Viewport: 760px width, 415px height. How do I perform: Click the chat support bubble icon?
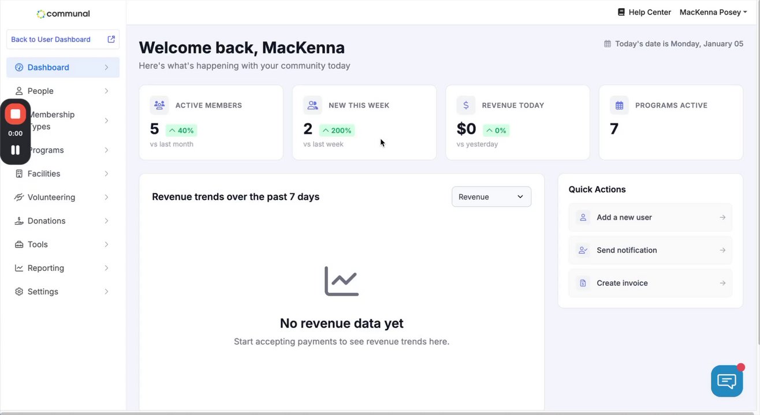(727, 381)
